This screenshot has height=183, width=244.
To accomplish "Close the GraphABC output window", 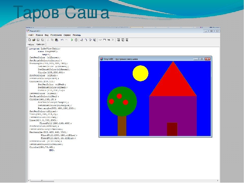I will (x=208, y=59).
